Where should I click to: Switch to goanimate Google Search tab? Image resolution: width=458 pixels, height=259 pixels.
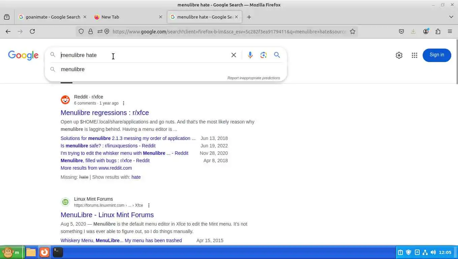coord(53,17)
